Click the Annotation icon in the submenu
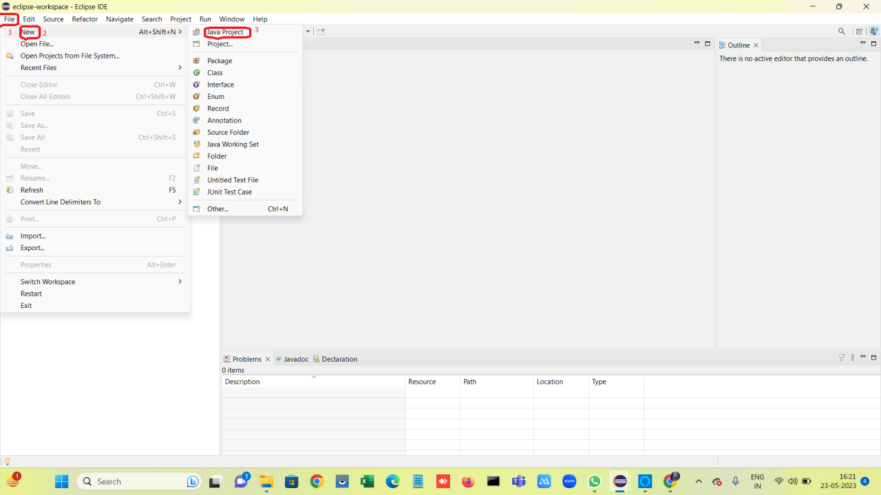The width and height of the screenshot is (881, 495). (196, 120)
